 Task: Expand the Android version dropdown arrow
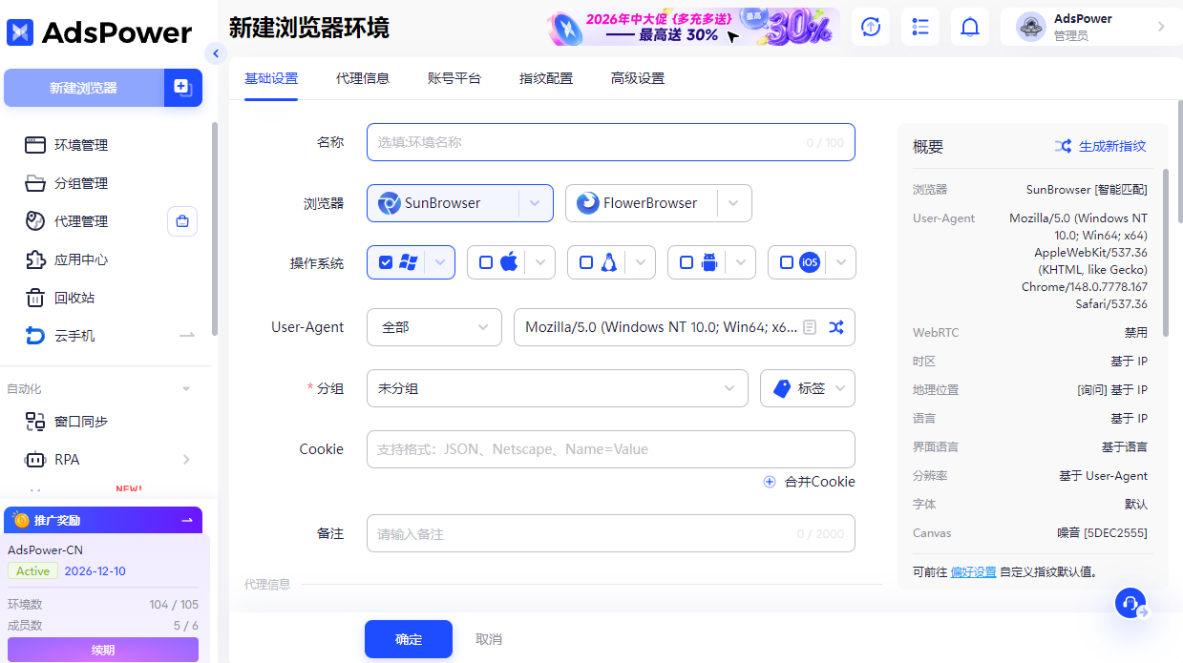coord(741,262)
